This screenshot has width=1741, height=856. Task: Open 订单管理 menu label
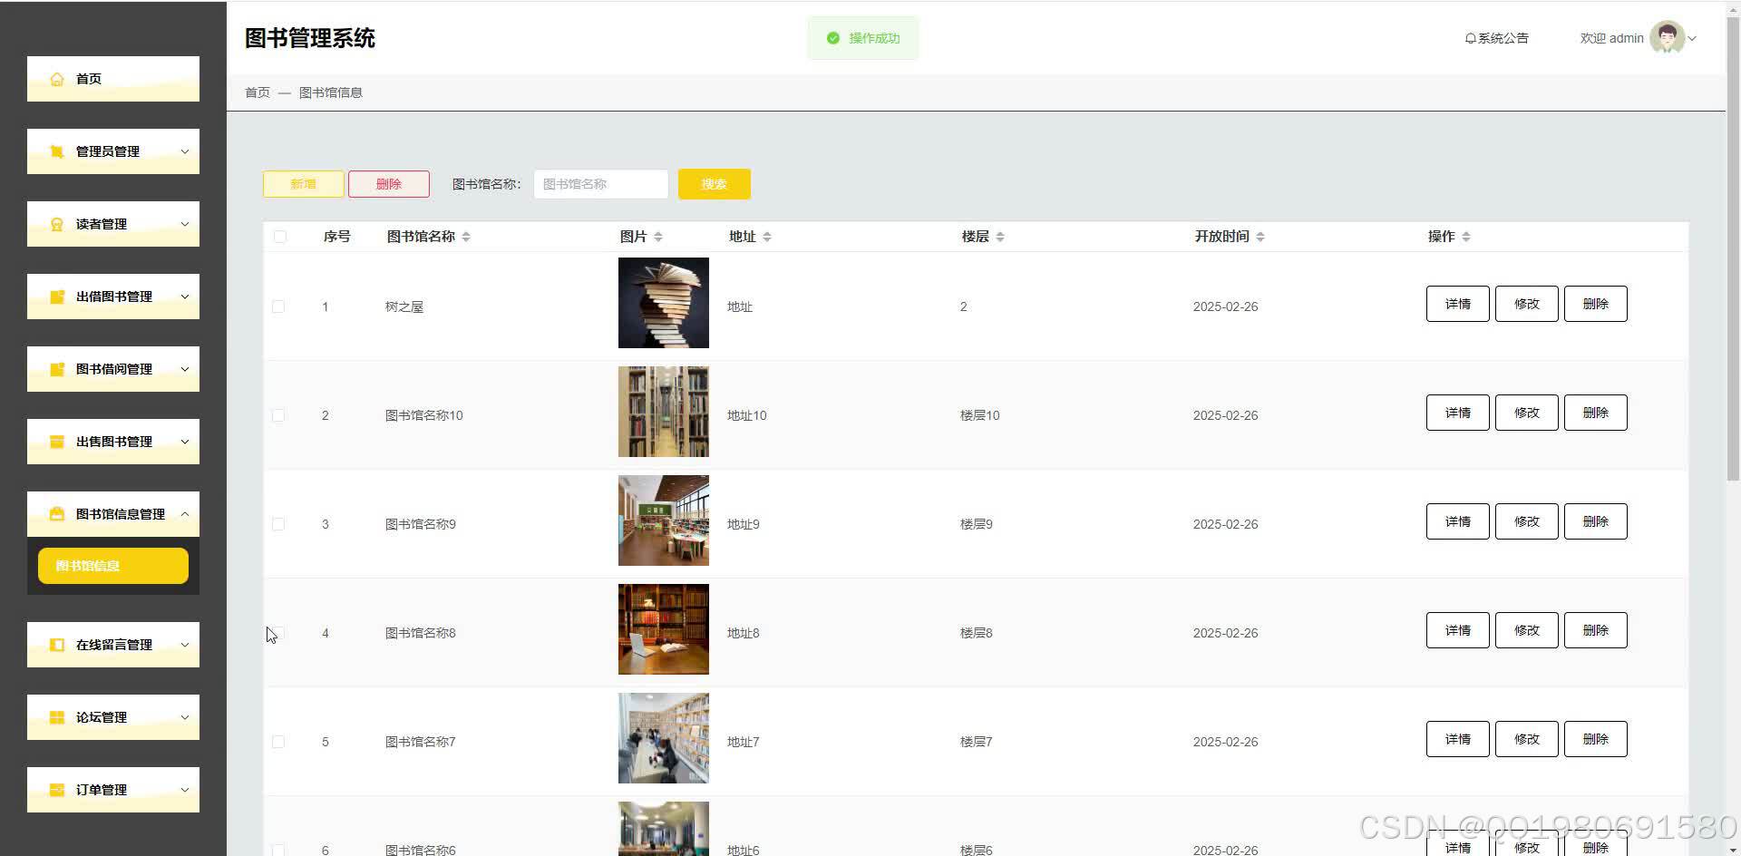(x=102, y=790)
